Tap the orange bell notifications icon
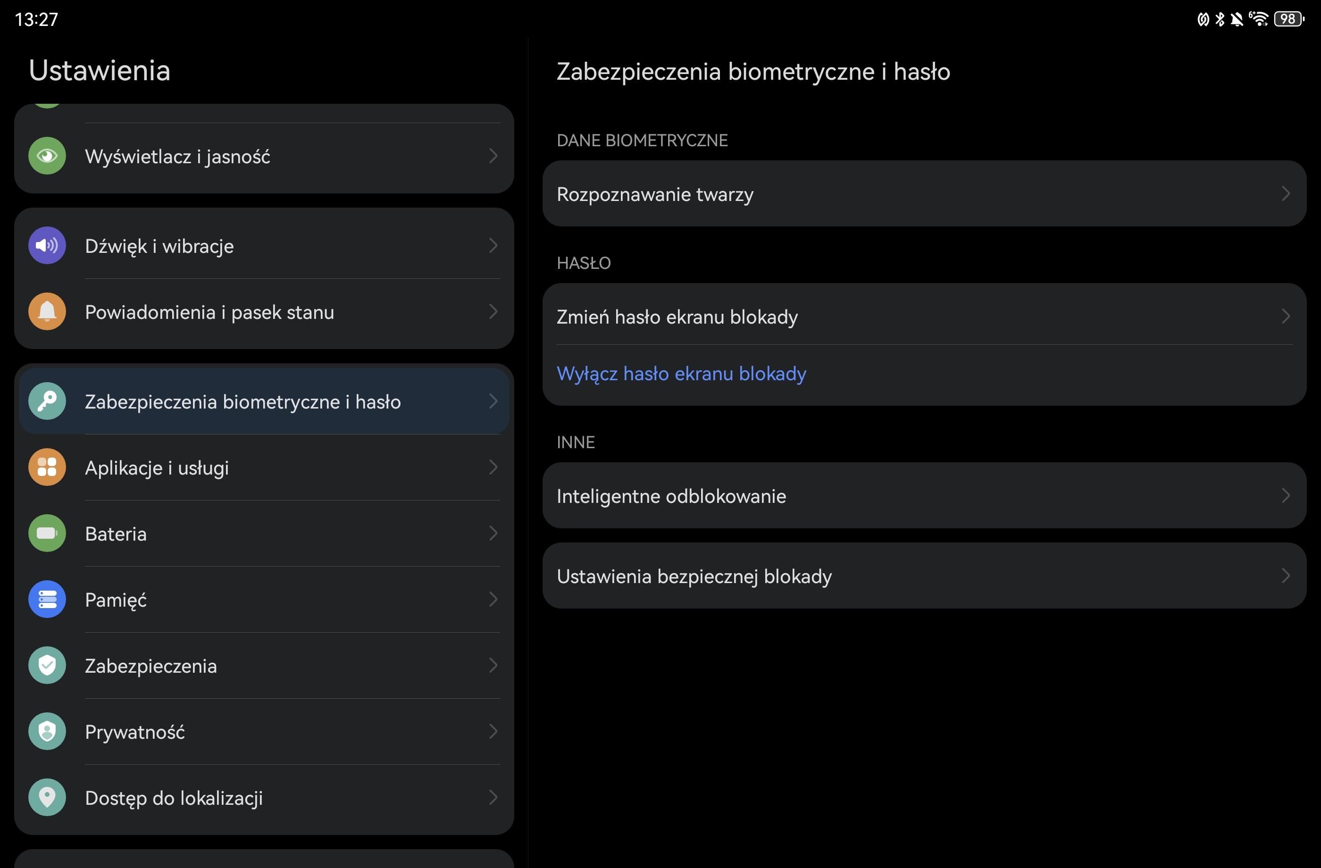Image resolution: width=1321 pixels, height=868 pixels. [x=47, y=311]
